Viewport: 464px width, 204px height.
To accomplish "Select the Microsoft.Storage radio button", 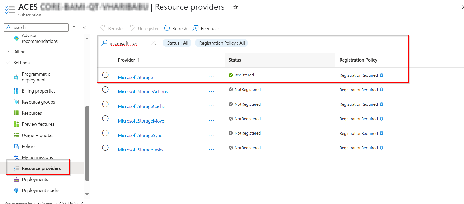I will tap(105, 75).
